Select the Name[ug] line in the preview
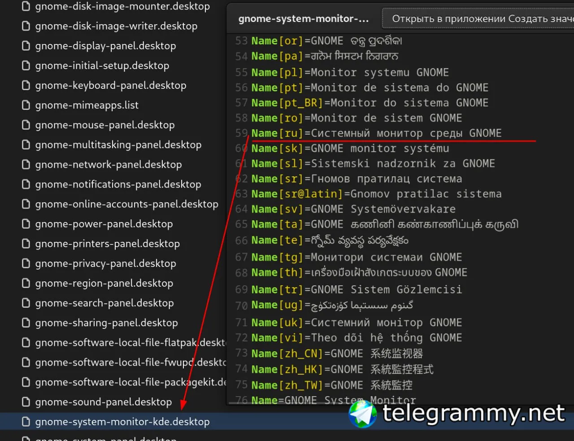This screenshot has width=574, height=441. pos(332,305)
